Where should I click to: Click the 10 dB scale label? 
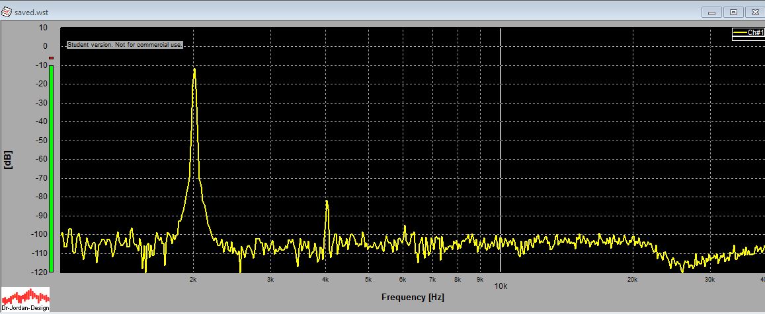[x=44, y=28]
